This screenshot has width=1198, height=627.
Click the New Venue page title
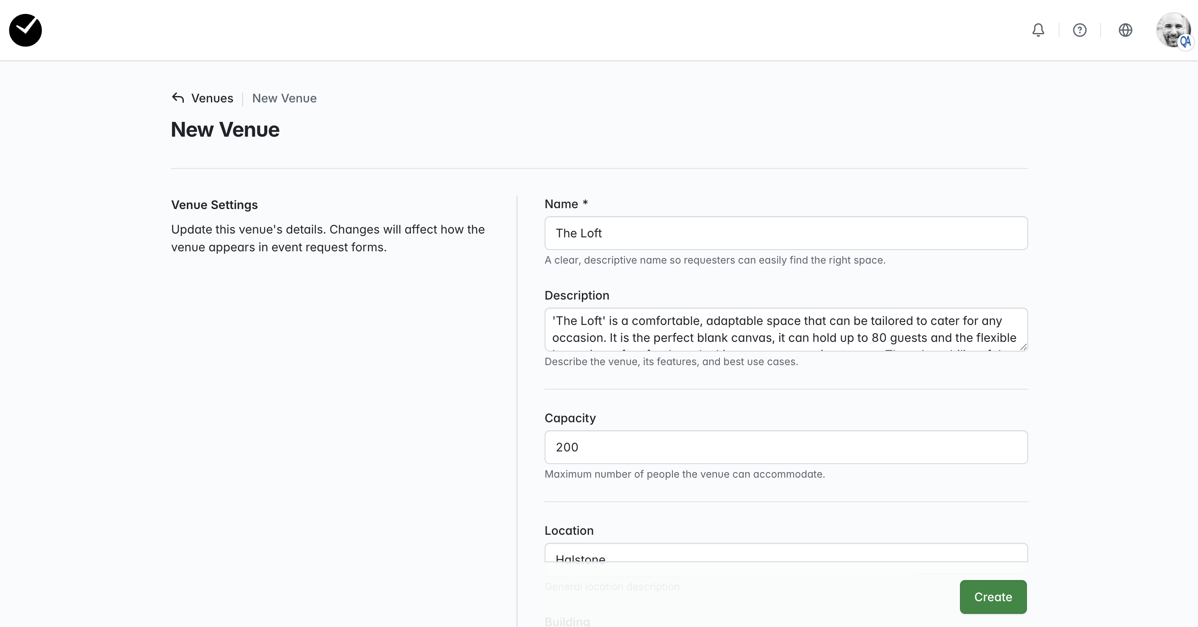225,129
